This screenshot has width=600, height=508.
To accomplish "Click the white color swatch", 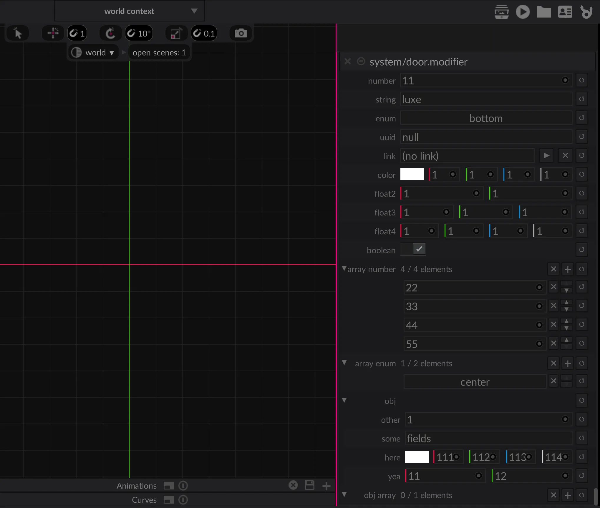I will [412, 175].
